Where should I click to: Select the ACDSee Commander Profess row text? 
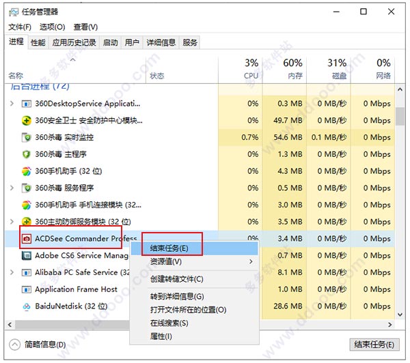point(86,239)
